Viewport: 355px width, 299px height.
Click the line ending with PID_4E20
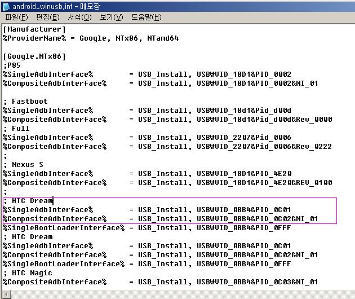point(147,174)
